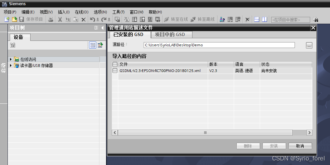Expand the 在线访问 tree node
This screenshot has width=330, height=165.
point(11,59)
